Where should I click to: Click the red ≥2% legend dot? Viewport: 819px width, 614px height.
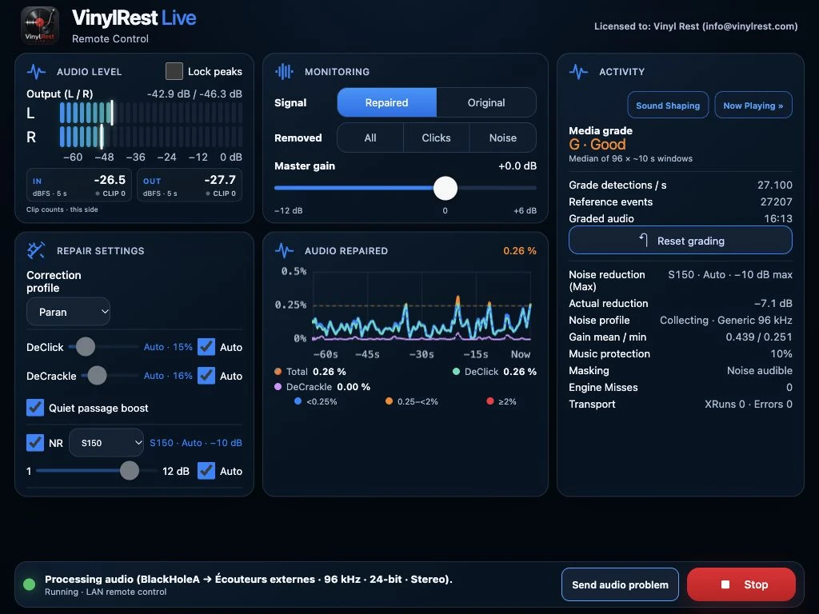(x=490, y=401)
